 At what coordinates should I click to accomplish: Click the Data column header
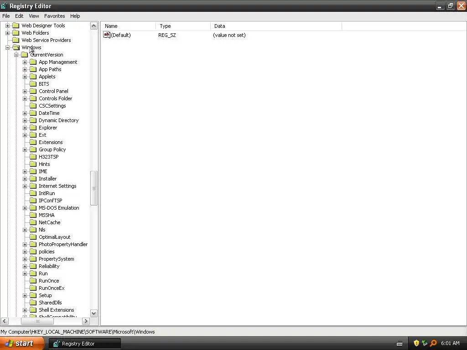pyautogui.click(x=276, y=26)
